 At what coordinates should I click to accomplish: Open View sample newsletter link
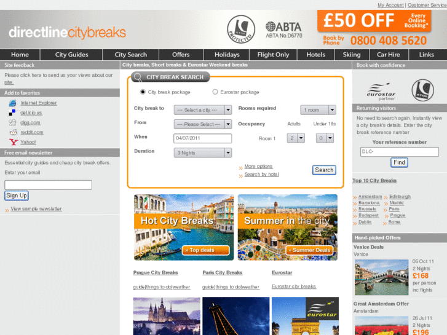[36, 209]
